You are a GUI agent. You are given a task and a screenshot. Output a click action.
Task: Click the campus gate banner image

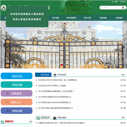tap(64, 45)
